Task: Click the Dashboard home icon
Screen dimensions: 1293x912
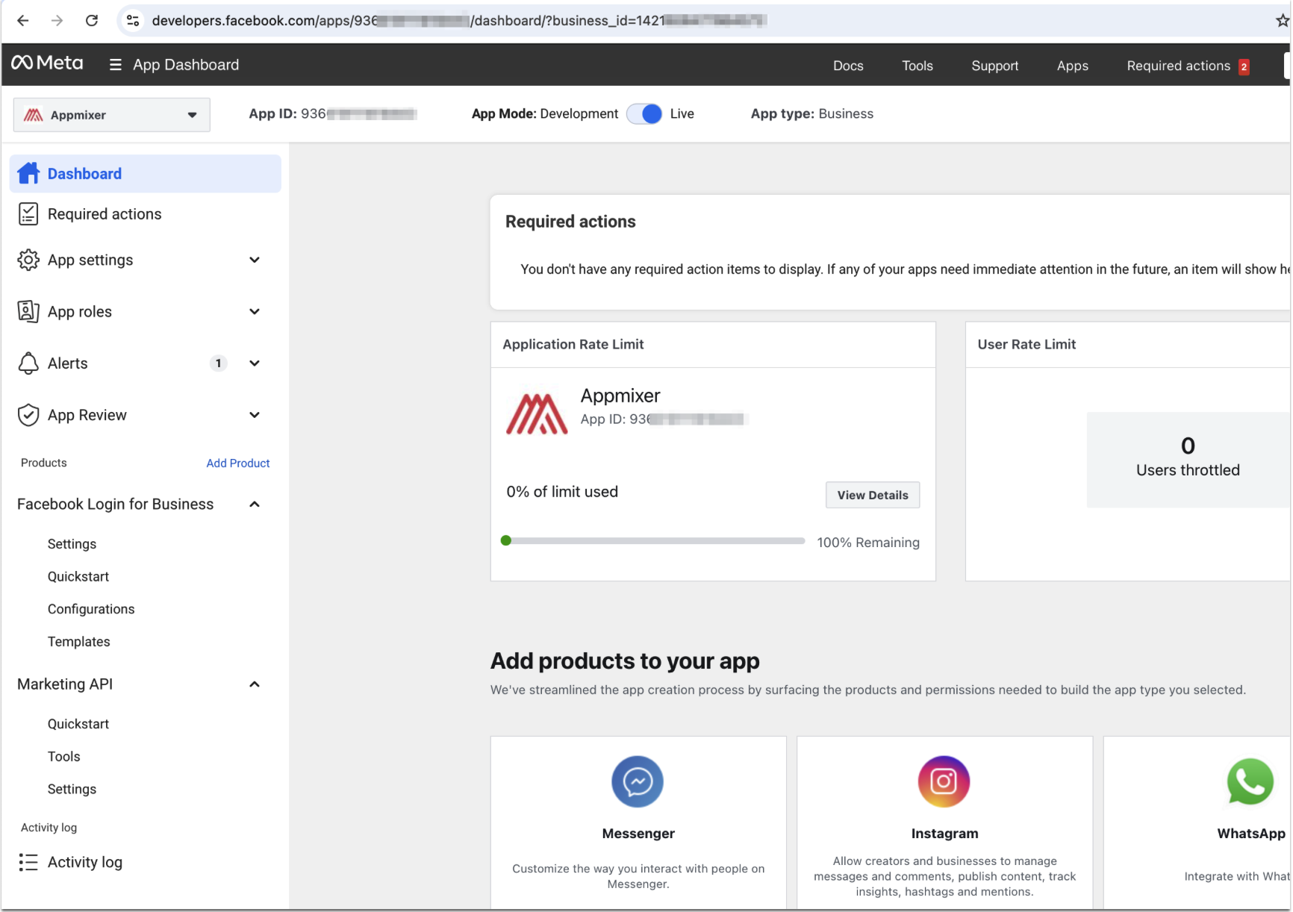Action: pos(28,173)
